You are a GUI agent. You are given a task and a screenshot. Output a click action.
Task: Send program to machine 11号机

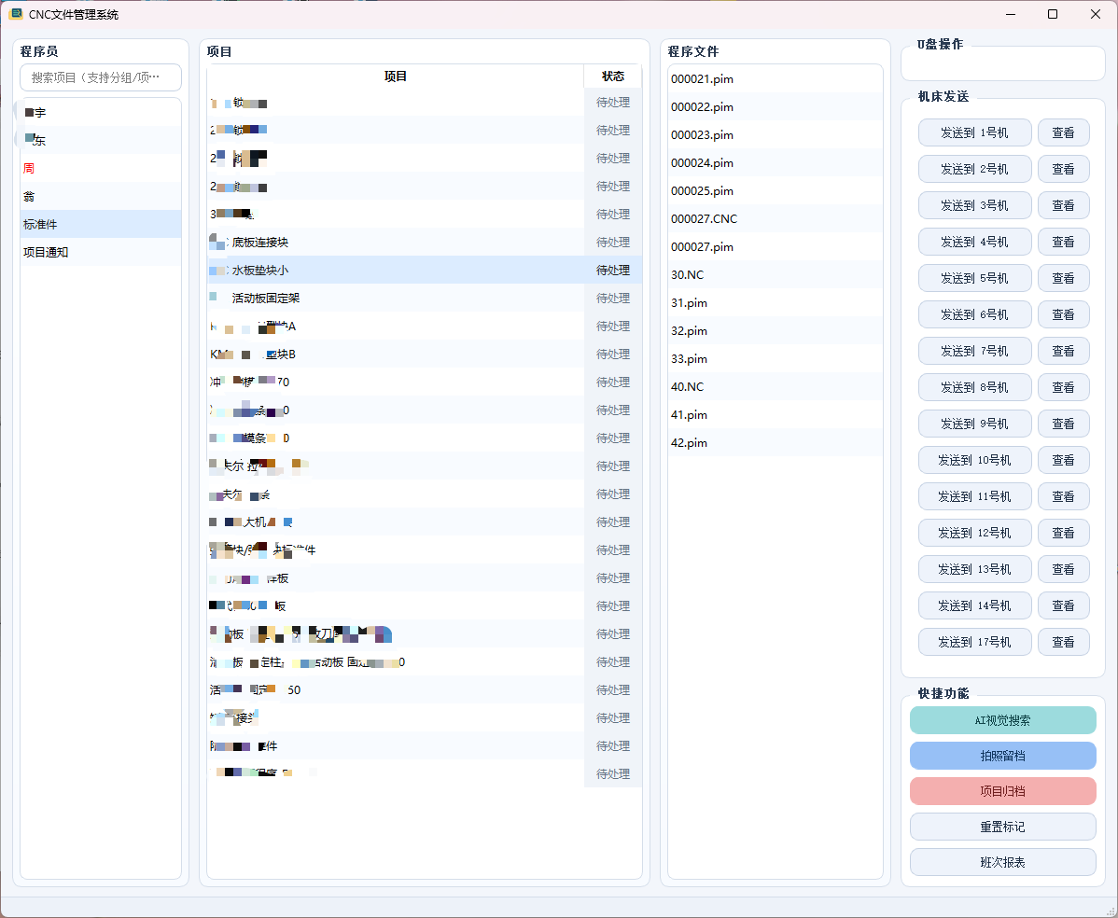pos(974,496)
